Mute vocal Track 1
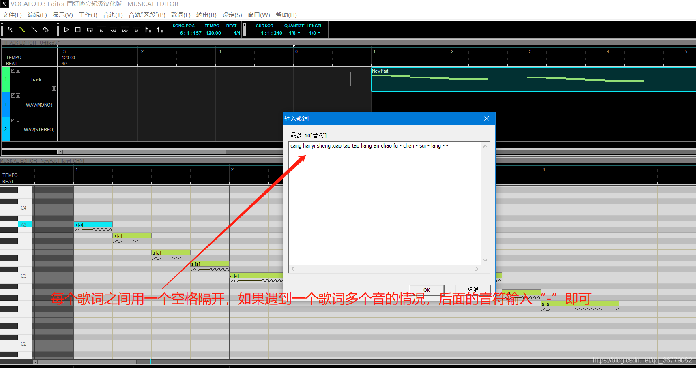 [13, 70]
